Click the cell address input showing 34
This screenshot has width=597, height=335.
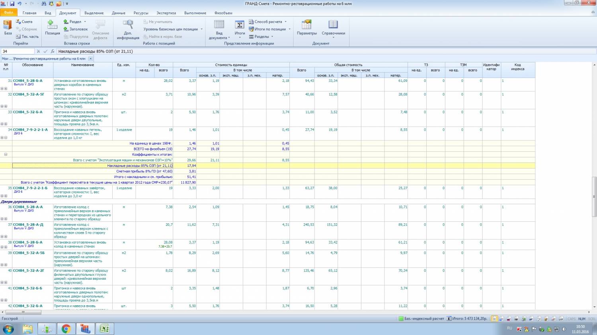[18, 51]
